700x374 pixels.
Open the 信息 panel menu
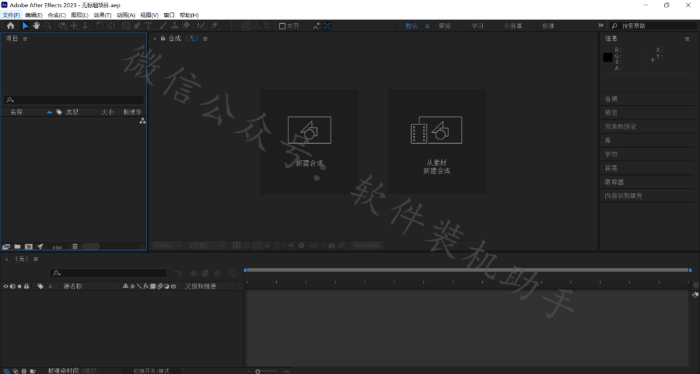(687, 39)
